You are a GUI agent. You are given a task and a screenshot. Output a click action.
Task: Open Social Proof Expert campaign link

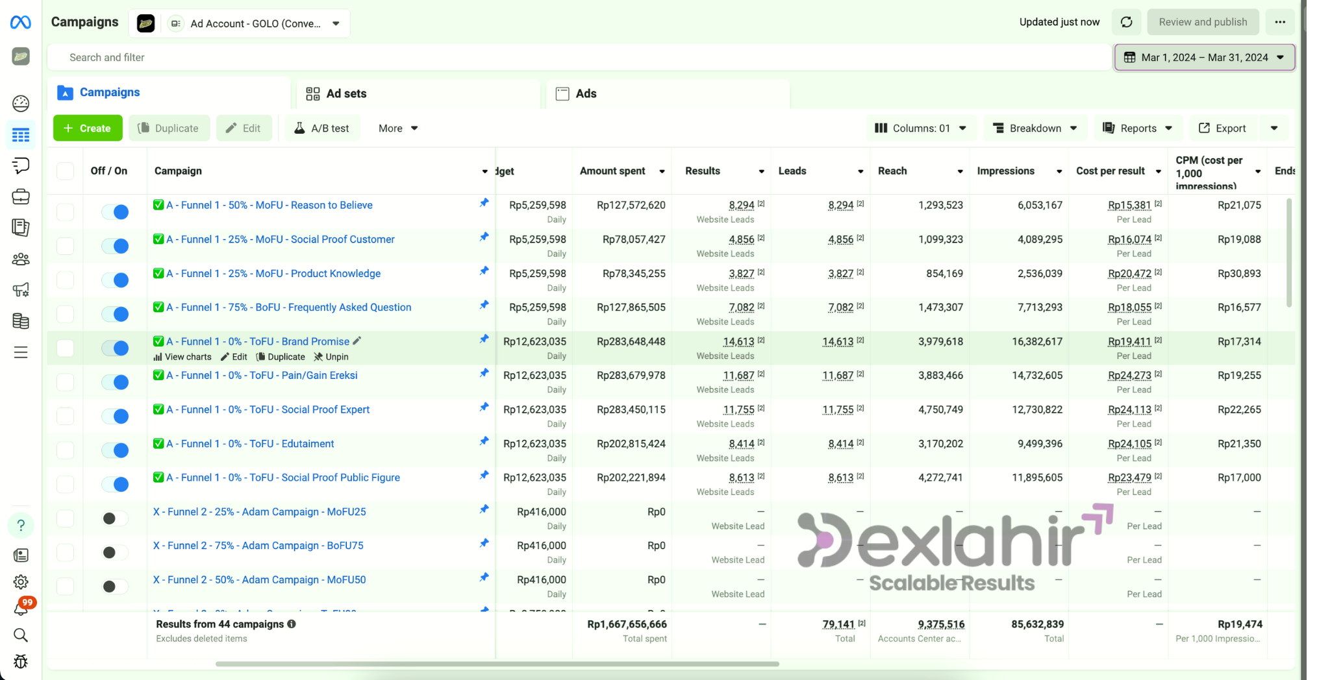(268, 409)
